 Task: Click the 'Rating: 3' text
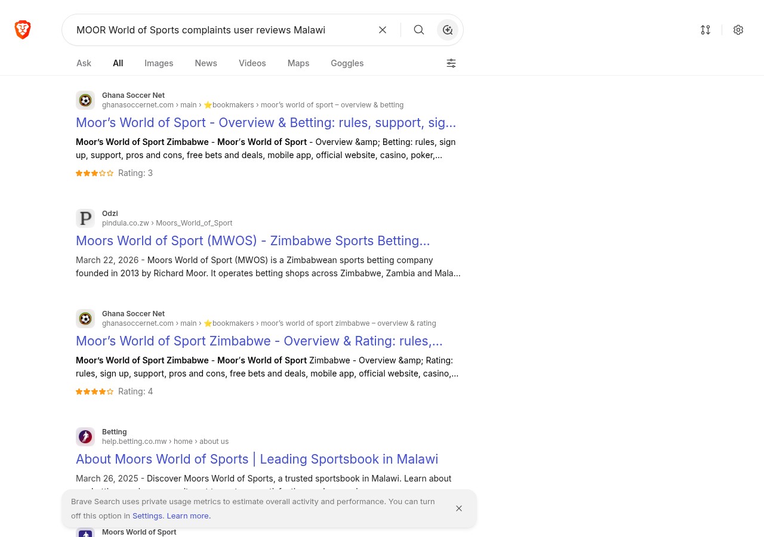135,173
